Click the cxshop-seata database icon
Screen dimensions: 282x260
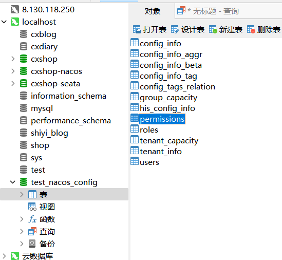(24, 83)
